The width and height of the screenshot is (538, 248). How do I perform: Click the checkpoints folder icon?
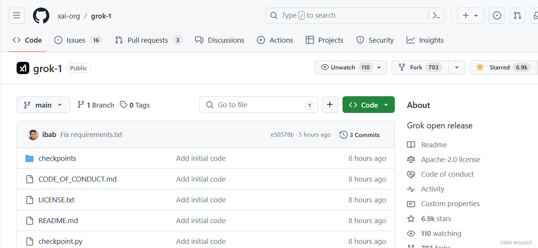coord(30,159)
